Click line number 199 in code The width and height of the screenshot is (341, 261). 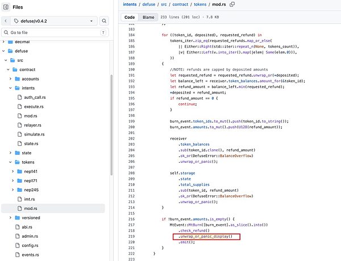[132, 121]
